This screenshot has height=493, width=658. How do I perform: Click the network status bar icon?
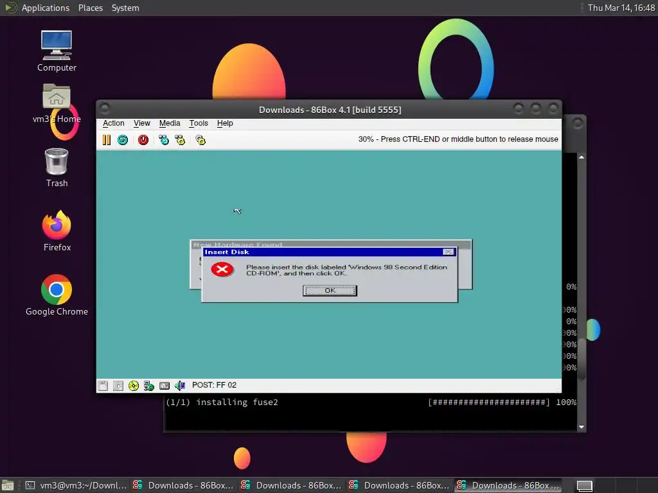coord(149,386)
